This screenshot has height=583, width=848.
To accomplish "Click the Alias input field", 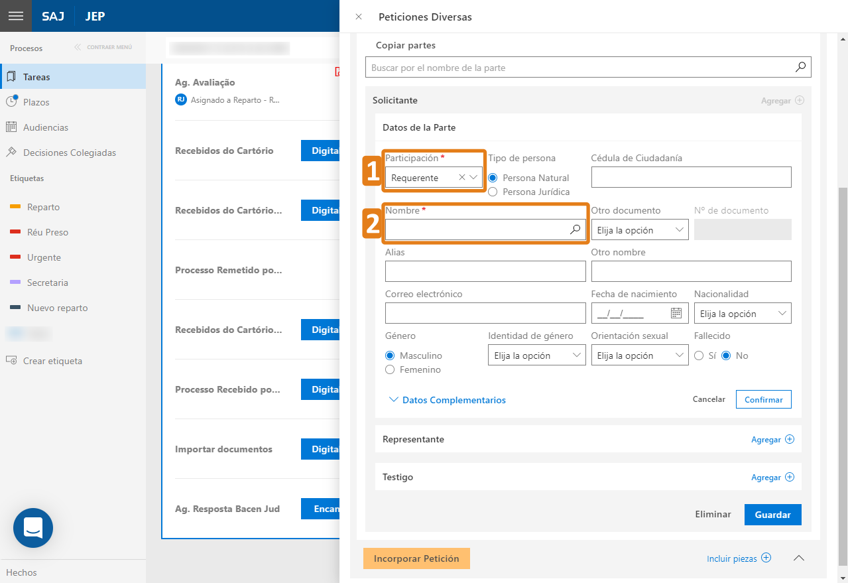I will (x=485, y=271).
